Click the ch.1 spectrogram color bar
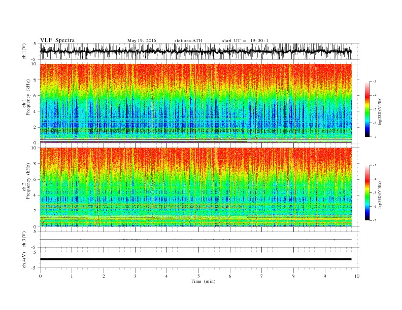 click(x=367, y=109)
